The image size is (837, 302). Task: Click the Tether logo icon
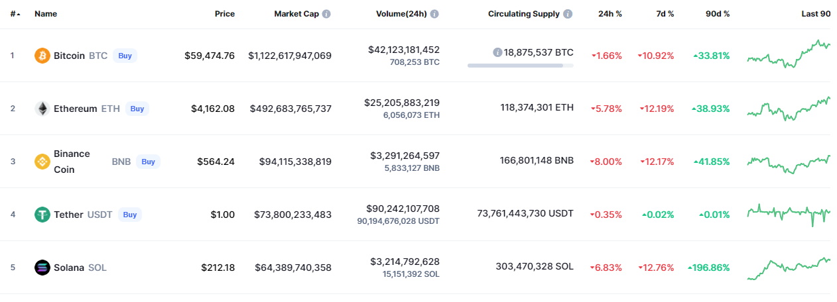click(42, 215)
